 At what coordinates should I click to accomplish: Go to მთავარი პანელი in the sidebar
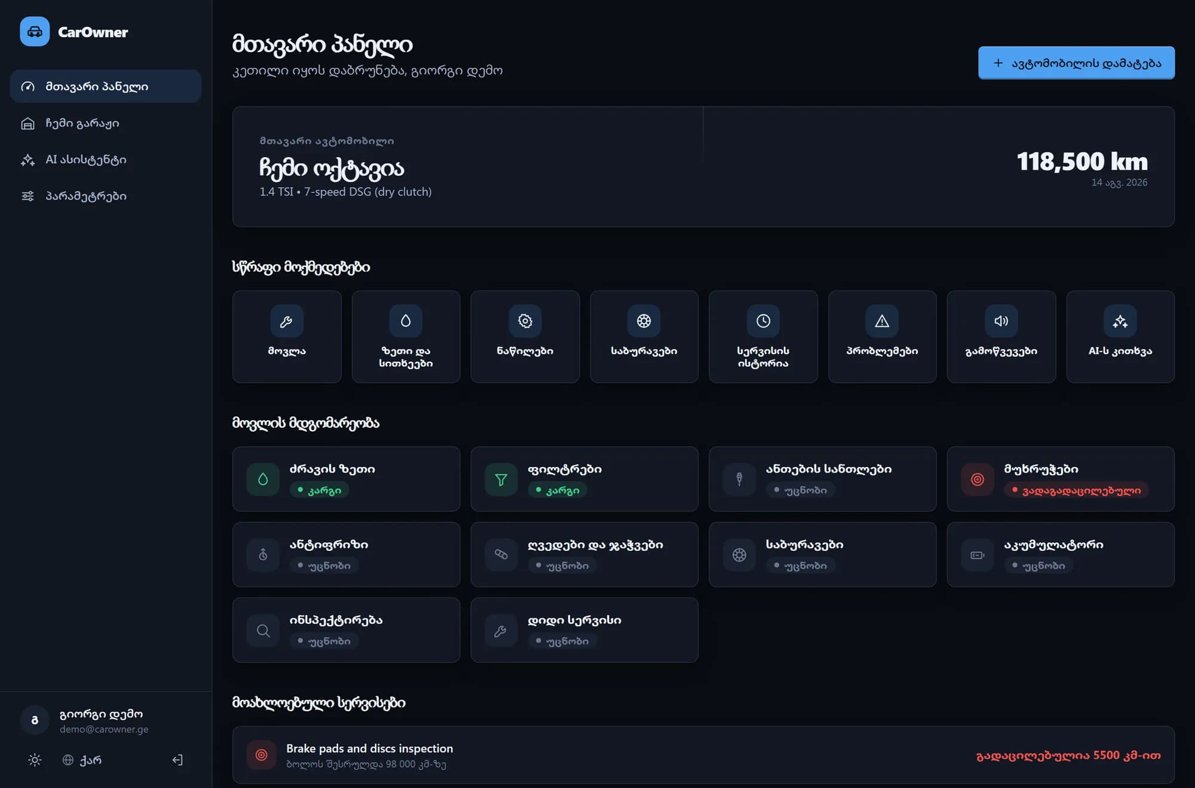pyautogui.click(x=106, y=86)
